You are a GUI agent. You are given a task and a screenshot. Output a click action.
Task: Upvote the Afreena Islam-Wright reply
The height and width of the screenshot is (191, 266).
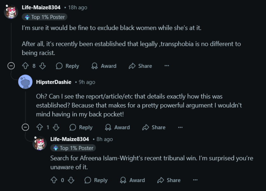point(54,180)
